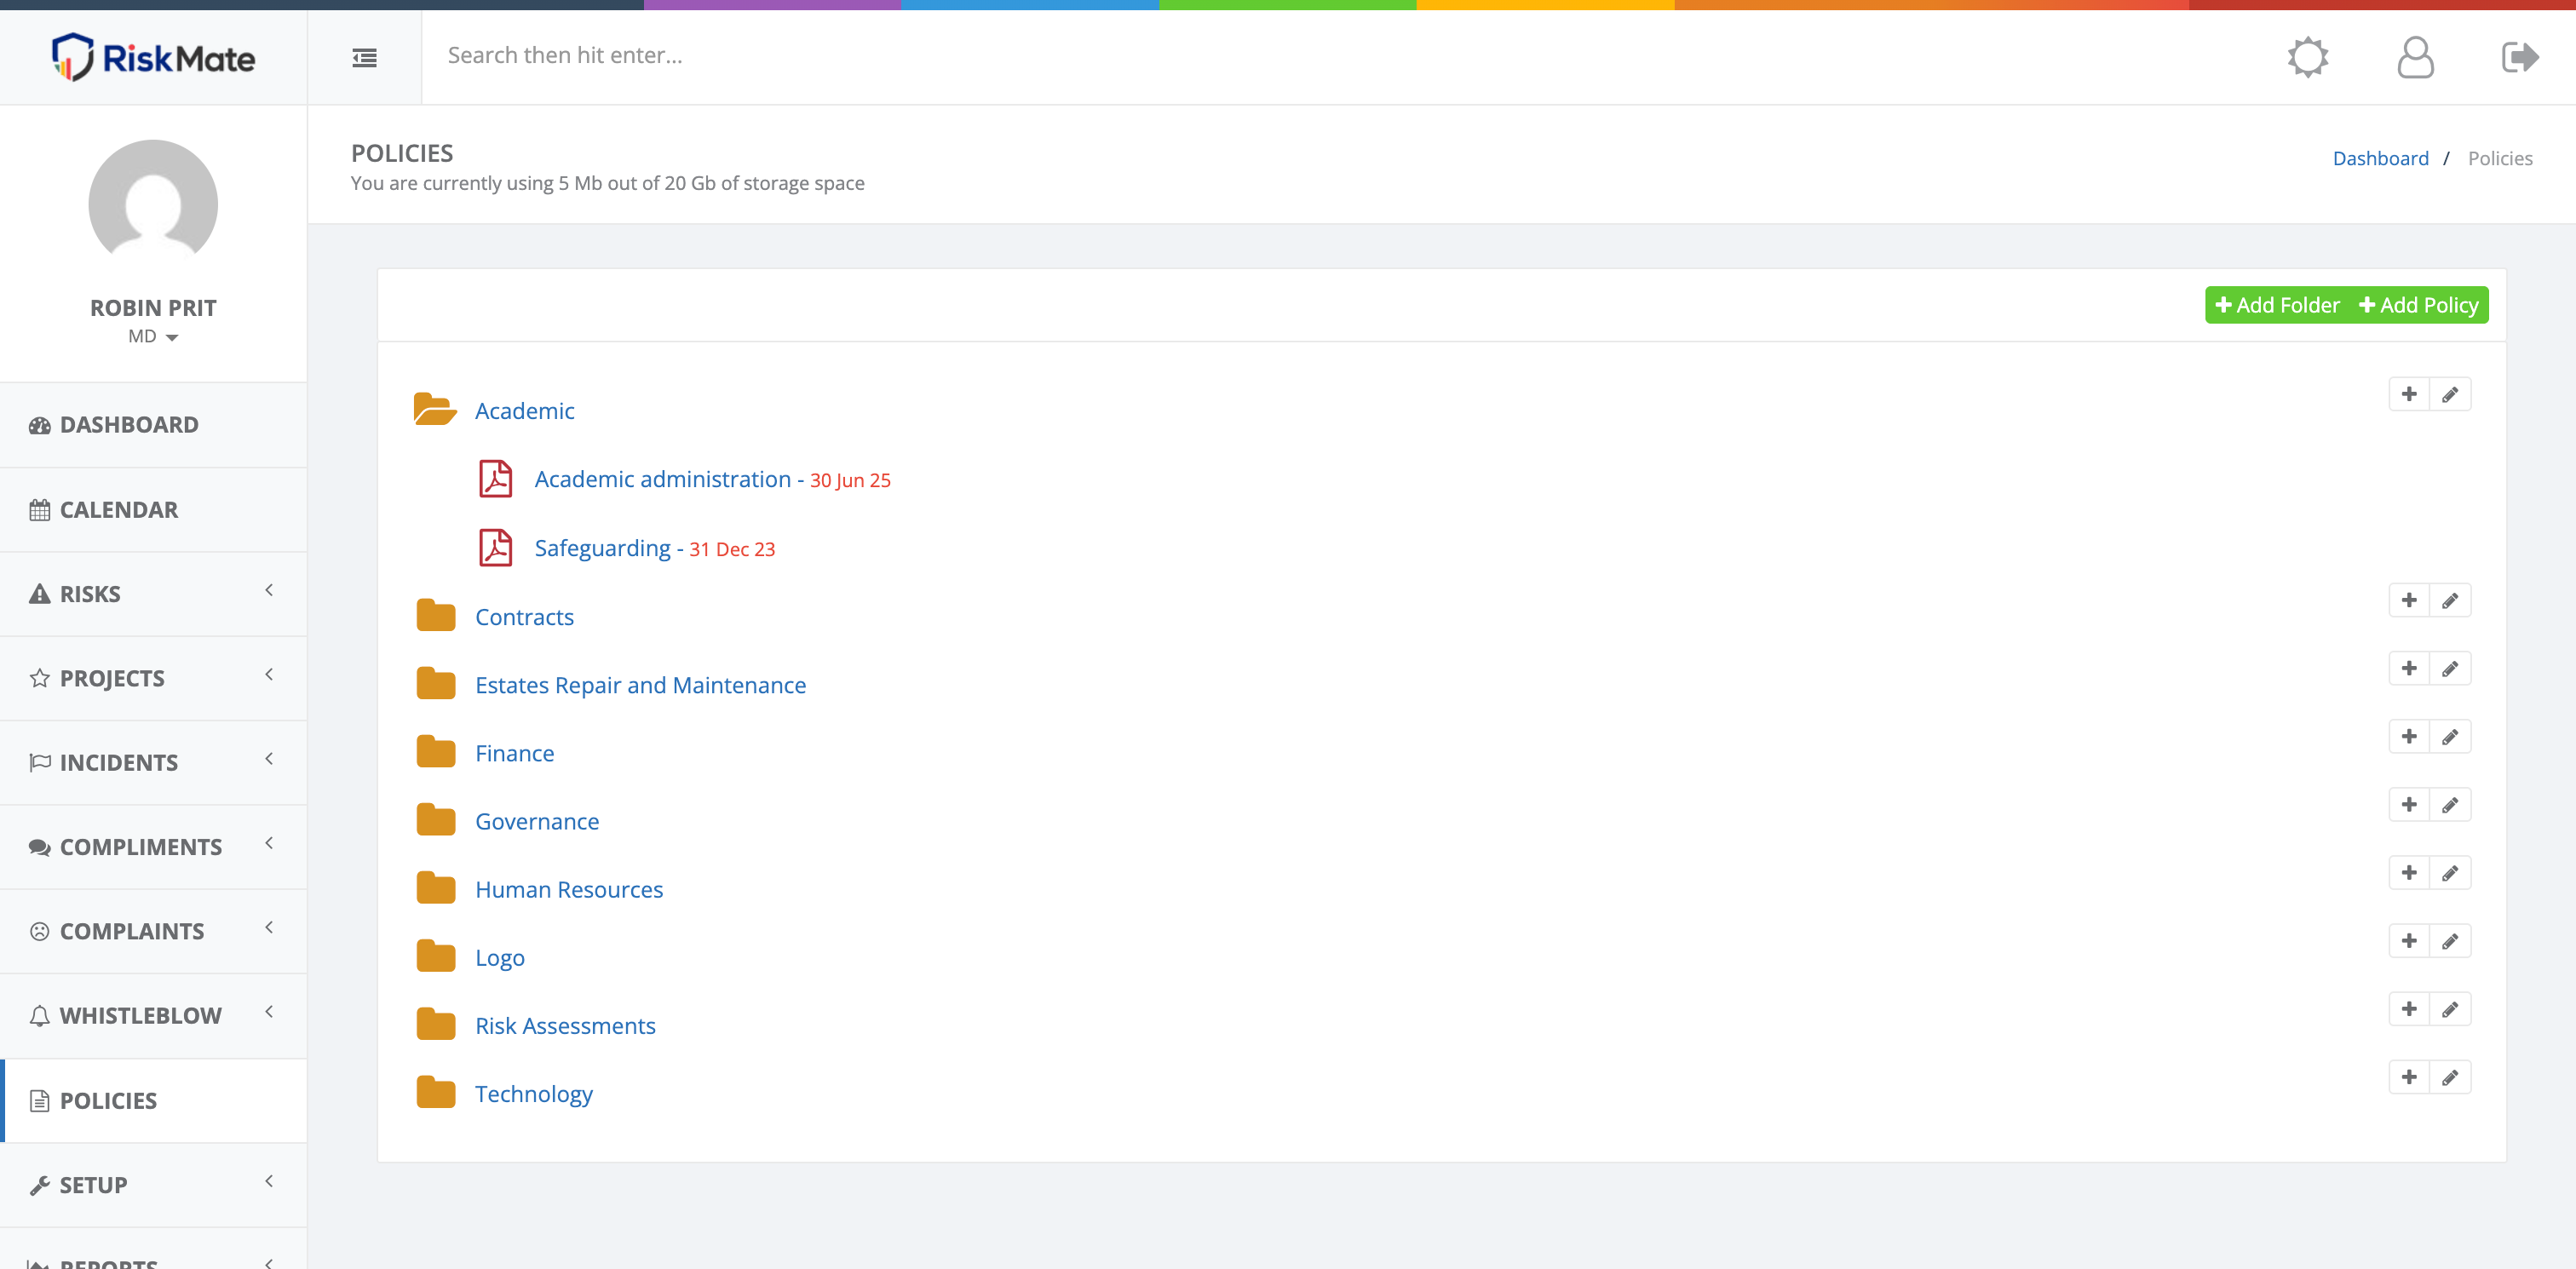Expand the Projects sidebar menu
The image size is (2576, 1269).
pyautogui.click(x=153, y=678)
